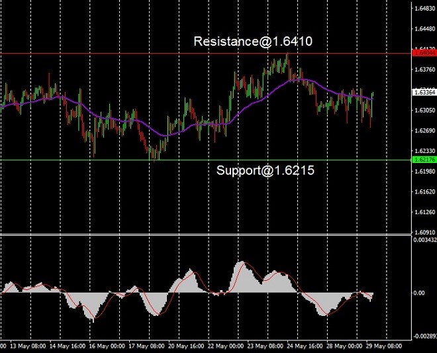Select the green support price tag 1.62176
Screen dimensions: 437x353
(x=424, y=160)
